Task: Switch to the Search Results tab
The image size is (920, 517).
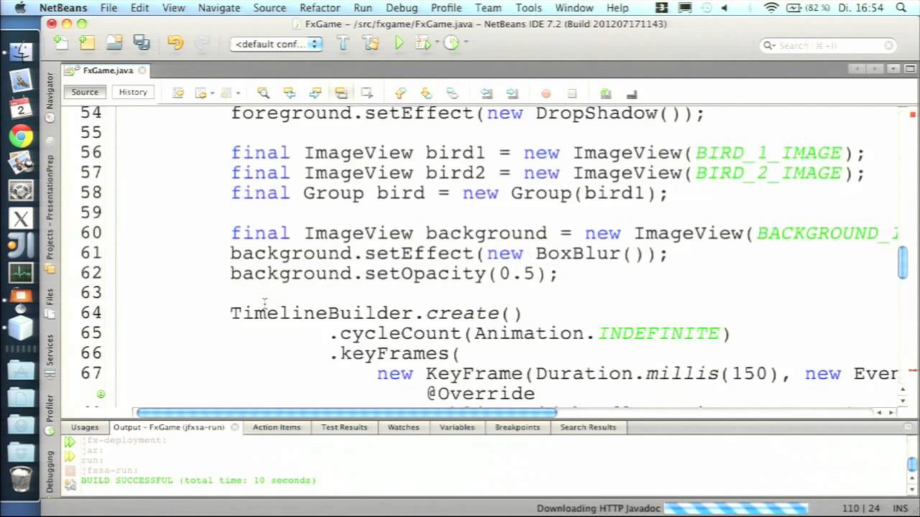Action: (588, 427)
